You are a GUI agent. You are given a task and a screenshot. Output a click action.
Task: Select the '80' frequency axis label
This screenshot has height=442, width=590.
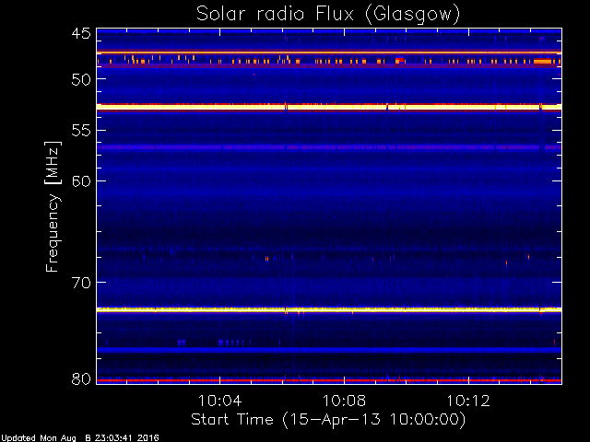(x=81, y=378)
